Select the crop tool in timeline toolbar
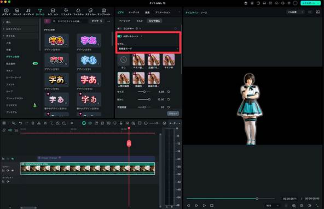This screenshot has width=324, height=209. pyautogui.click(x=45, y=123)
